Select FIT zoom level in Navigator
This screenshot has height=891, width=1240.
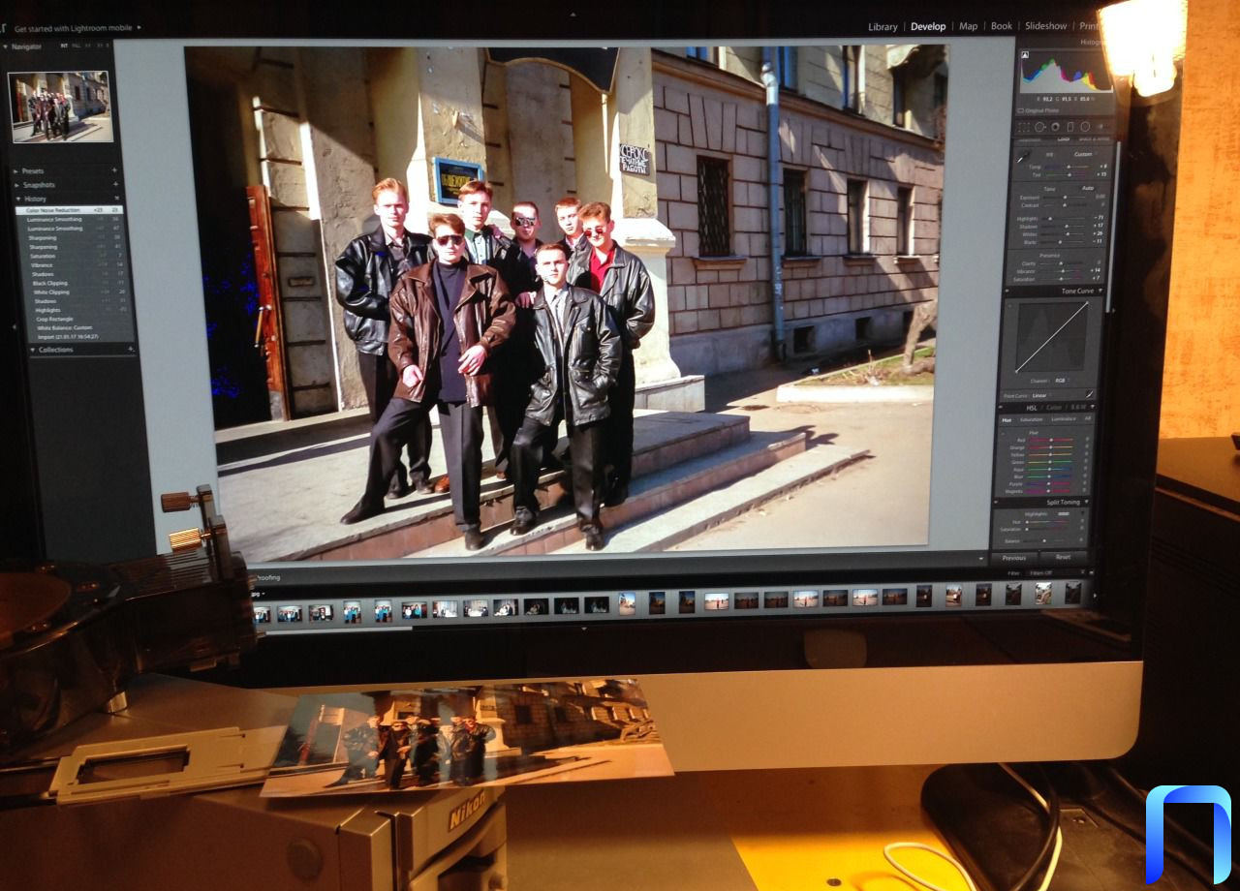click(x=64, y=46)
